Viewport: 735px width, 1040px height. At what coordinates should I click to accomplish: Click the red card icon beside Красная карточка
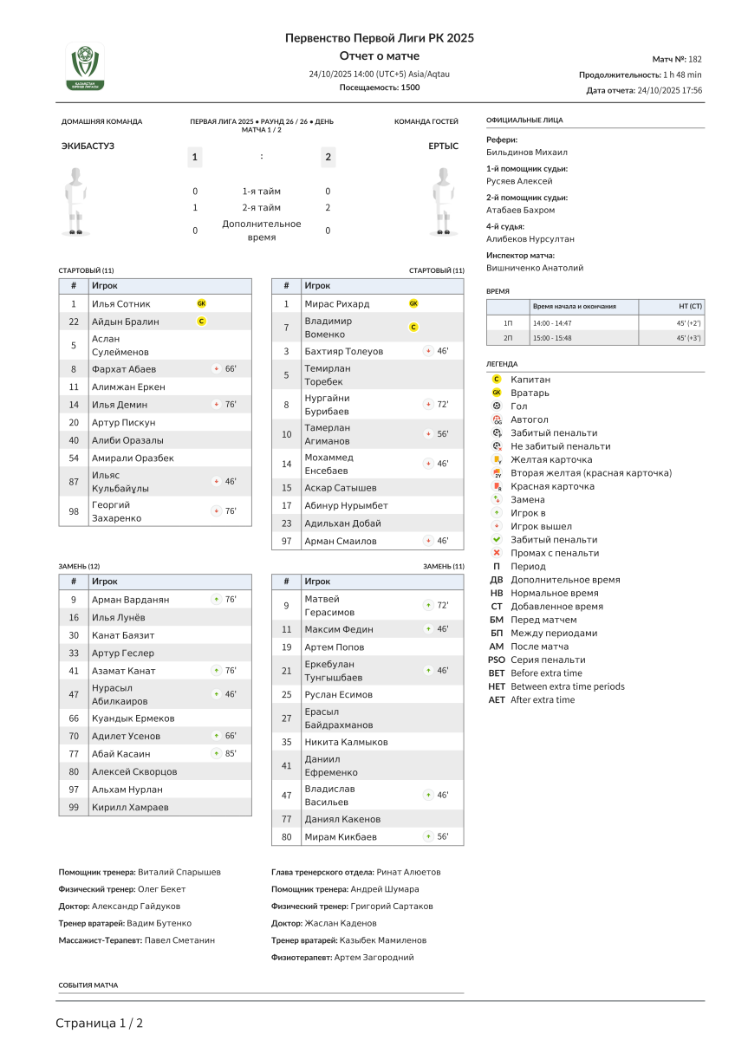click(x=497, y=486)
